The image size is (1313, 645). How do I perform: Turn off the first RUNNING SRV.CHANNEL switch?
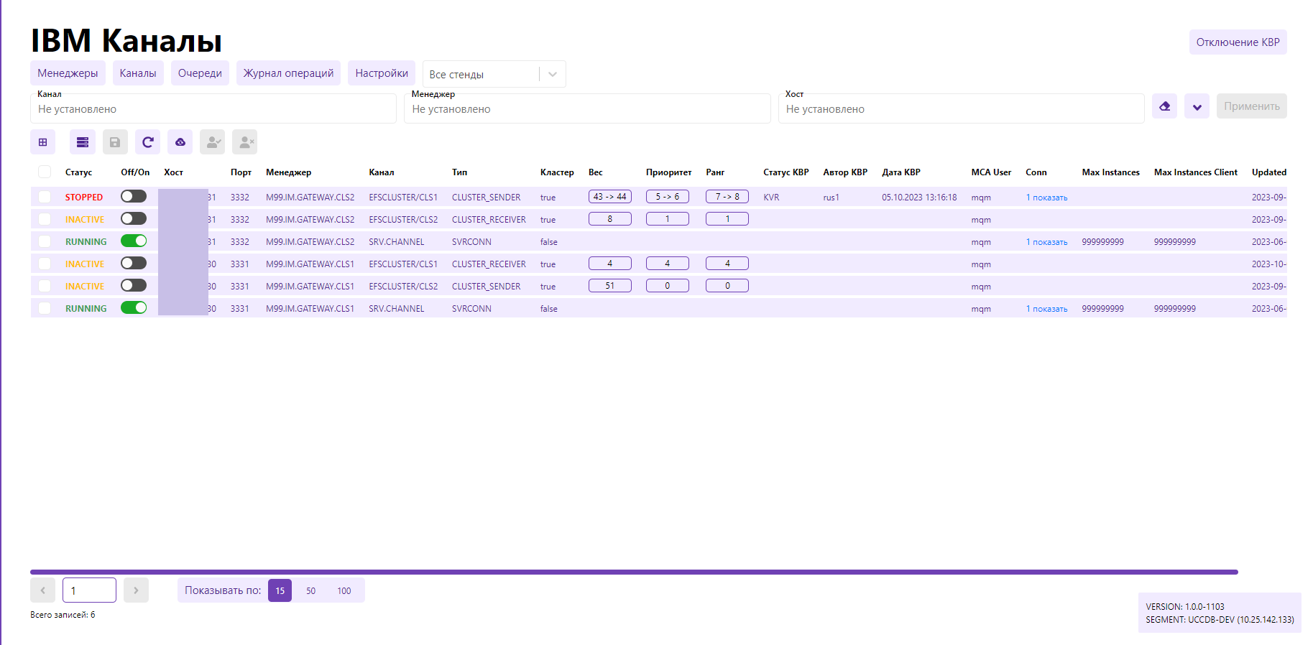134,241
